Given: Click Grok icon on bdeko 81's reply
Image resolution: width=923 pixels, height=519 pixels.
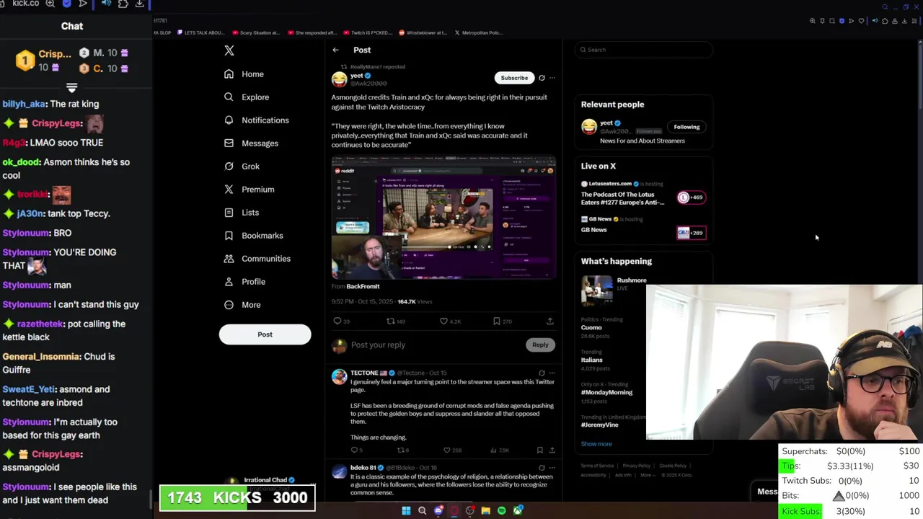Looking at the screenshot, I should click(x=542, y=468).
